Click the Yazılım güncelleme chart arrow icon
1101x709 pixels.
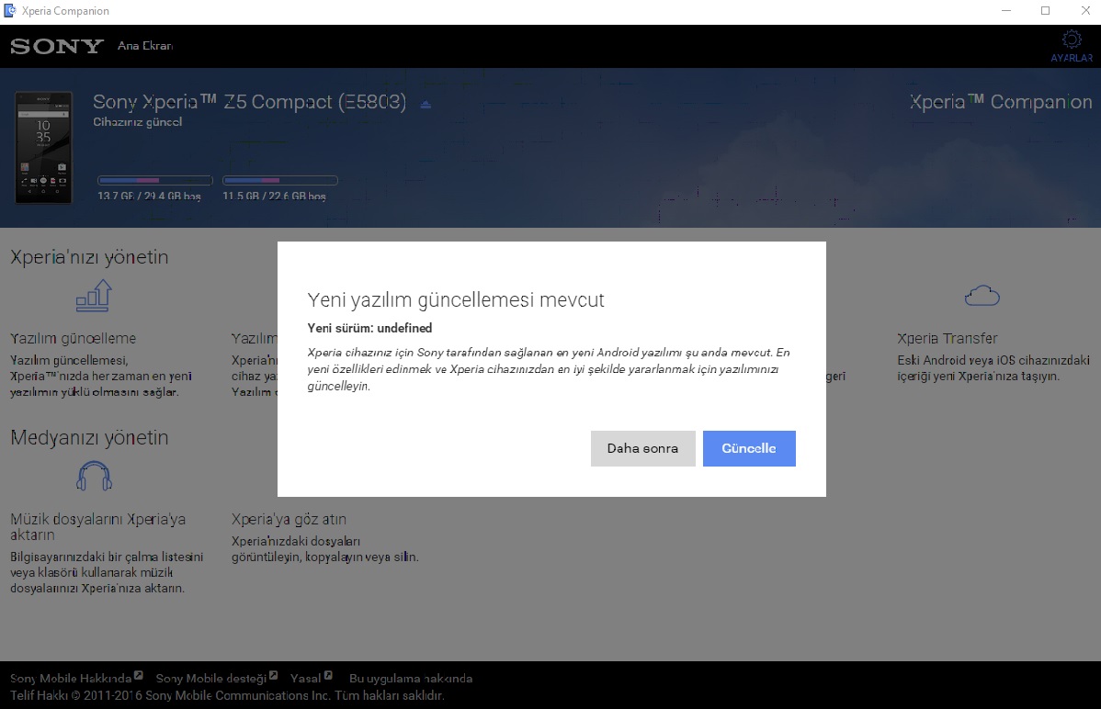click(x=94, y=296)
